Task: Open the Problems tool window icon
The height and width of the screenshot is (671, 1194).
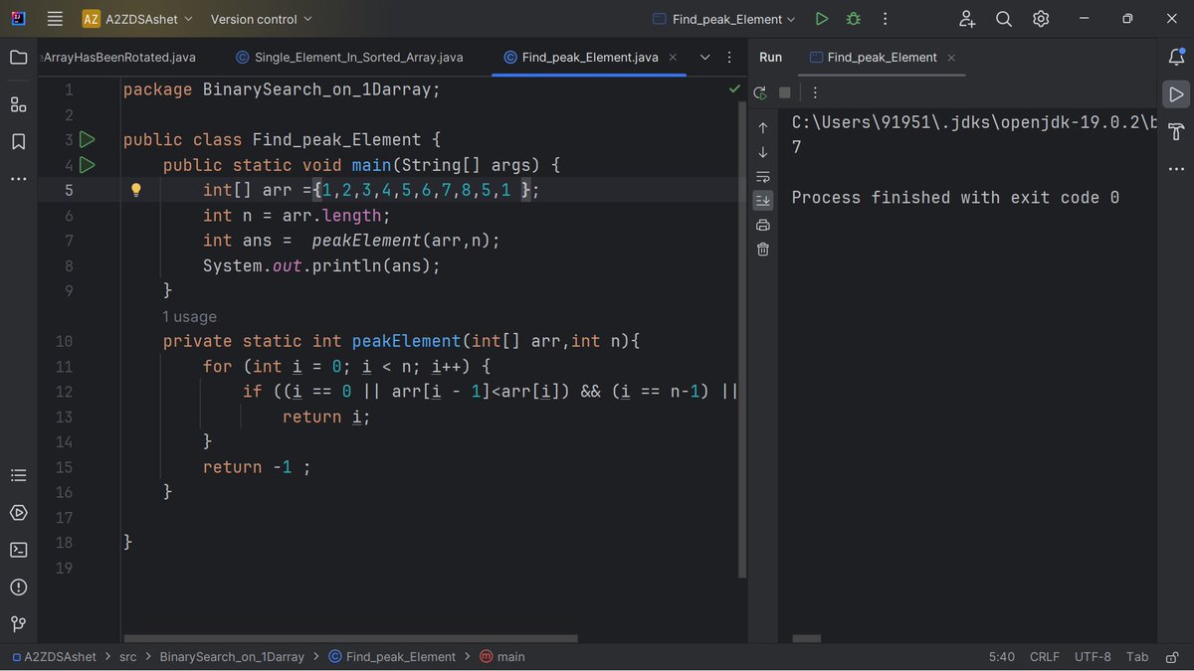Action: point(18,587)
